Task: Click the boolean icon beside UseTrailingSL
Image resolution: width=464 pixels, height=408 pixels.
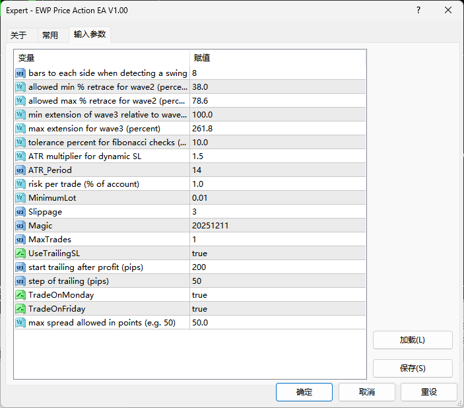Action: 20,254
